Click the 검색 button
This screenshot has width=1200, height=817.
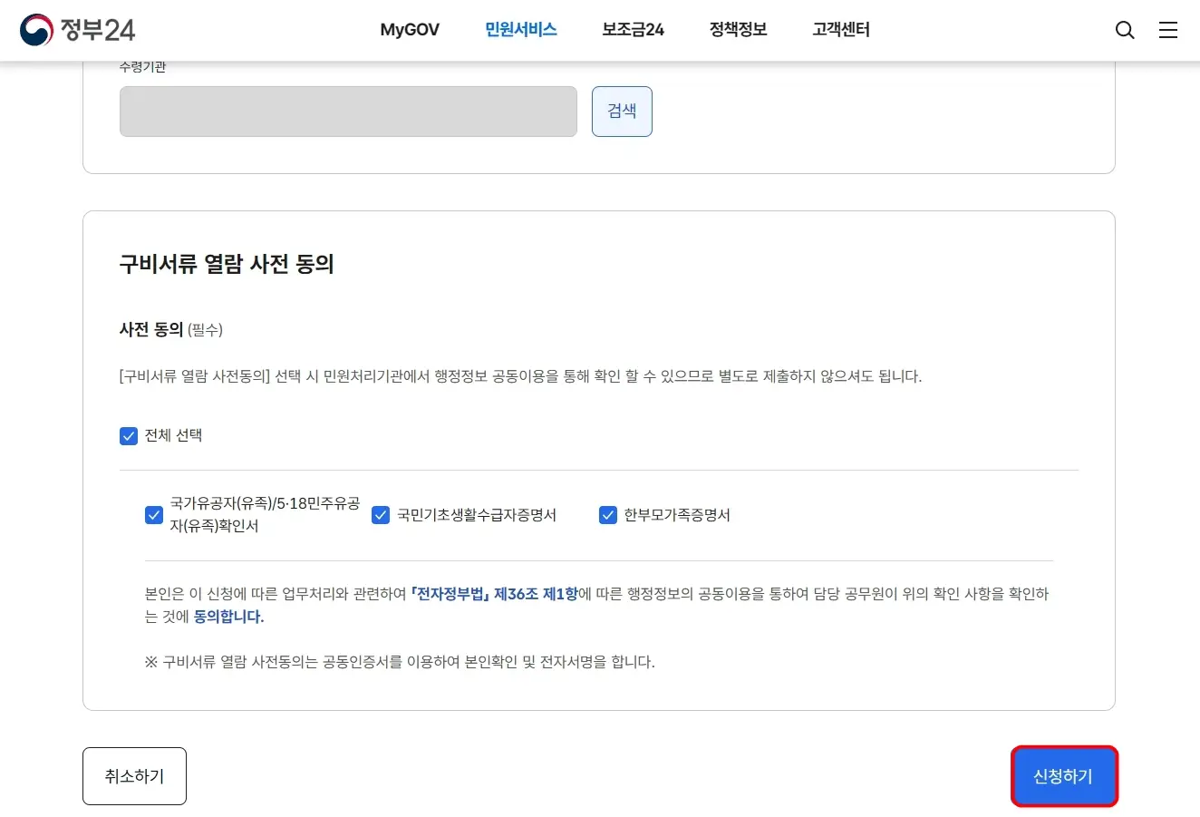[x=622, y=112]
